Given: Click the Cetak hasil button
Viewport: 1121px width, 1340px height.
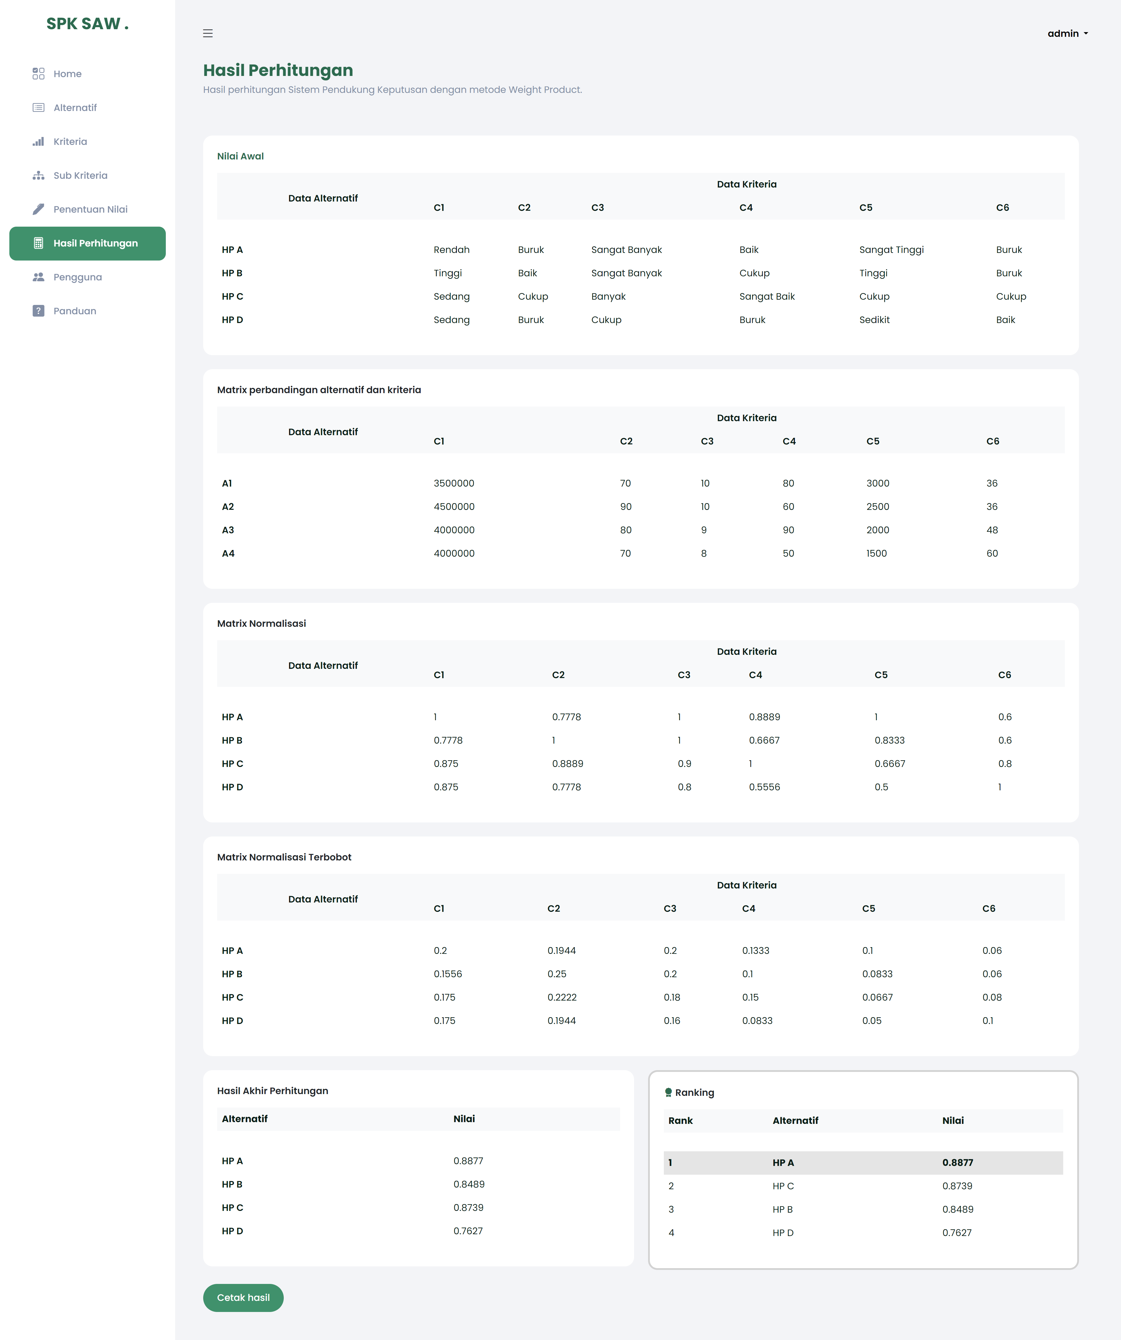Looking at the screenshot, I should click(x=243, y=1298).
